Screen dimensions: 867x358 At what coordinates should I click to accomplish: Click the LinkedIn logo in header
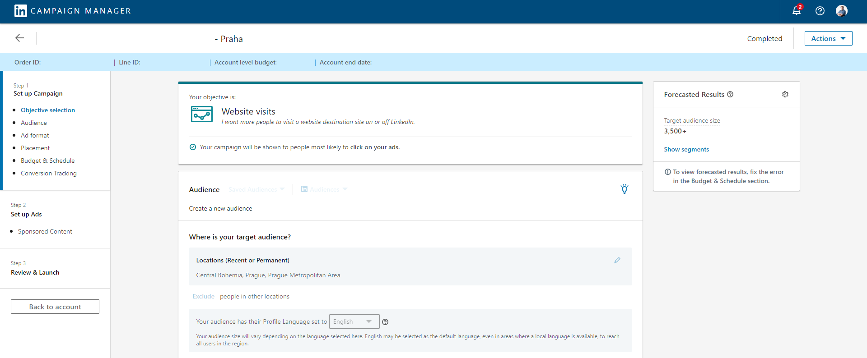click(x=20, y=11)
